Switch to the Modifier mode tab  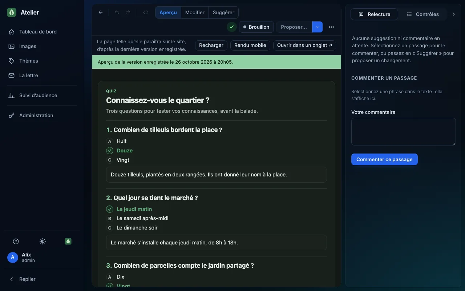coord(195,12)
